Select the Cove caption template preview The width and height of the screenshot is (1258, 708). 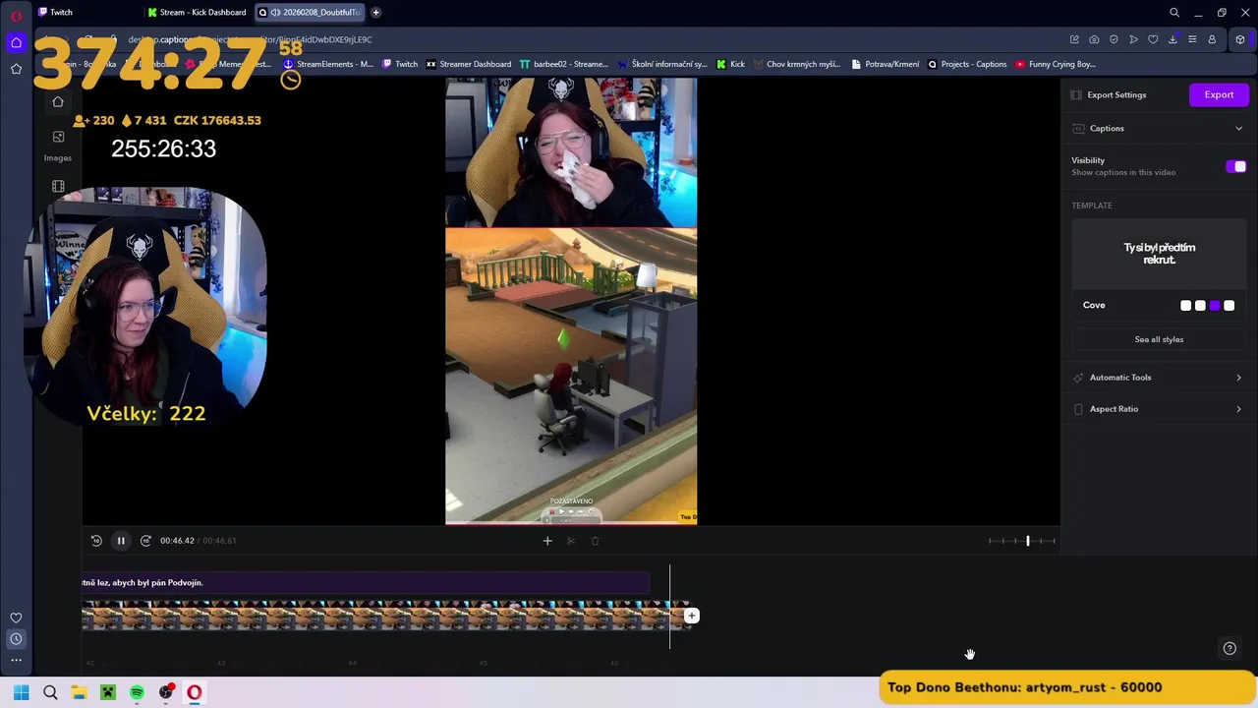(x=1159, y=254)
